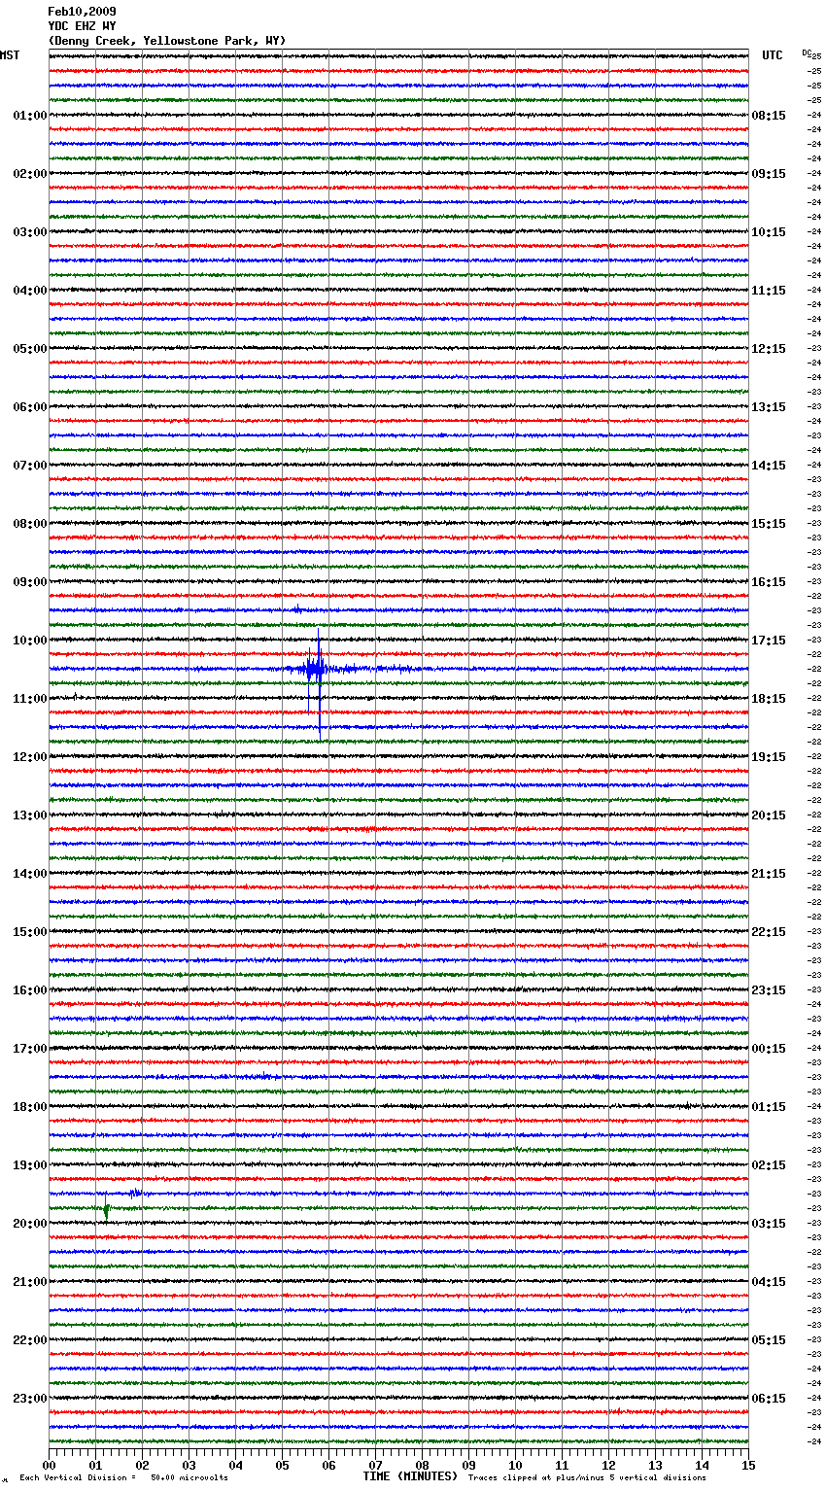Click the date label Feb10,2009

click(82, 12)
